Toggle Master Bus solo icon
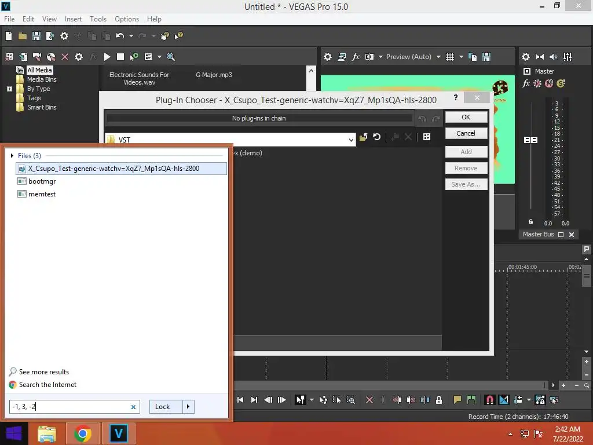 tap(561, 83)
